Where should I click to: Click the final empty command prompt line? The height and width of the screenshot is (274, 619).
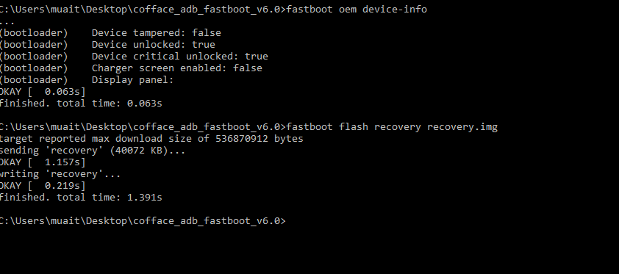point(143,221)
